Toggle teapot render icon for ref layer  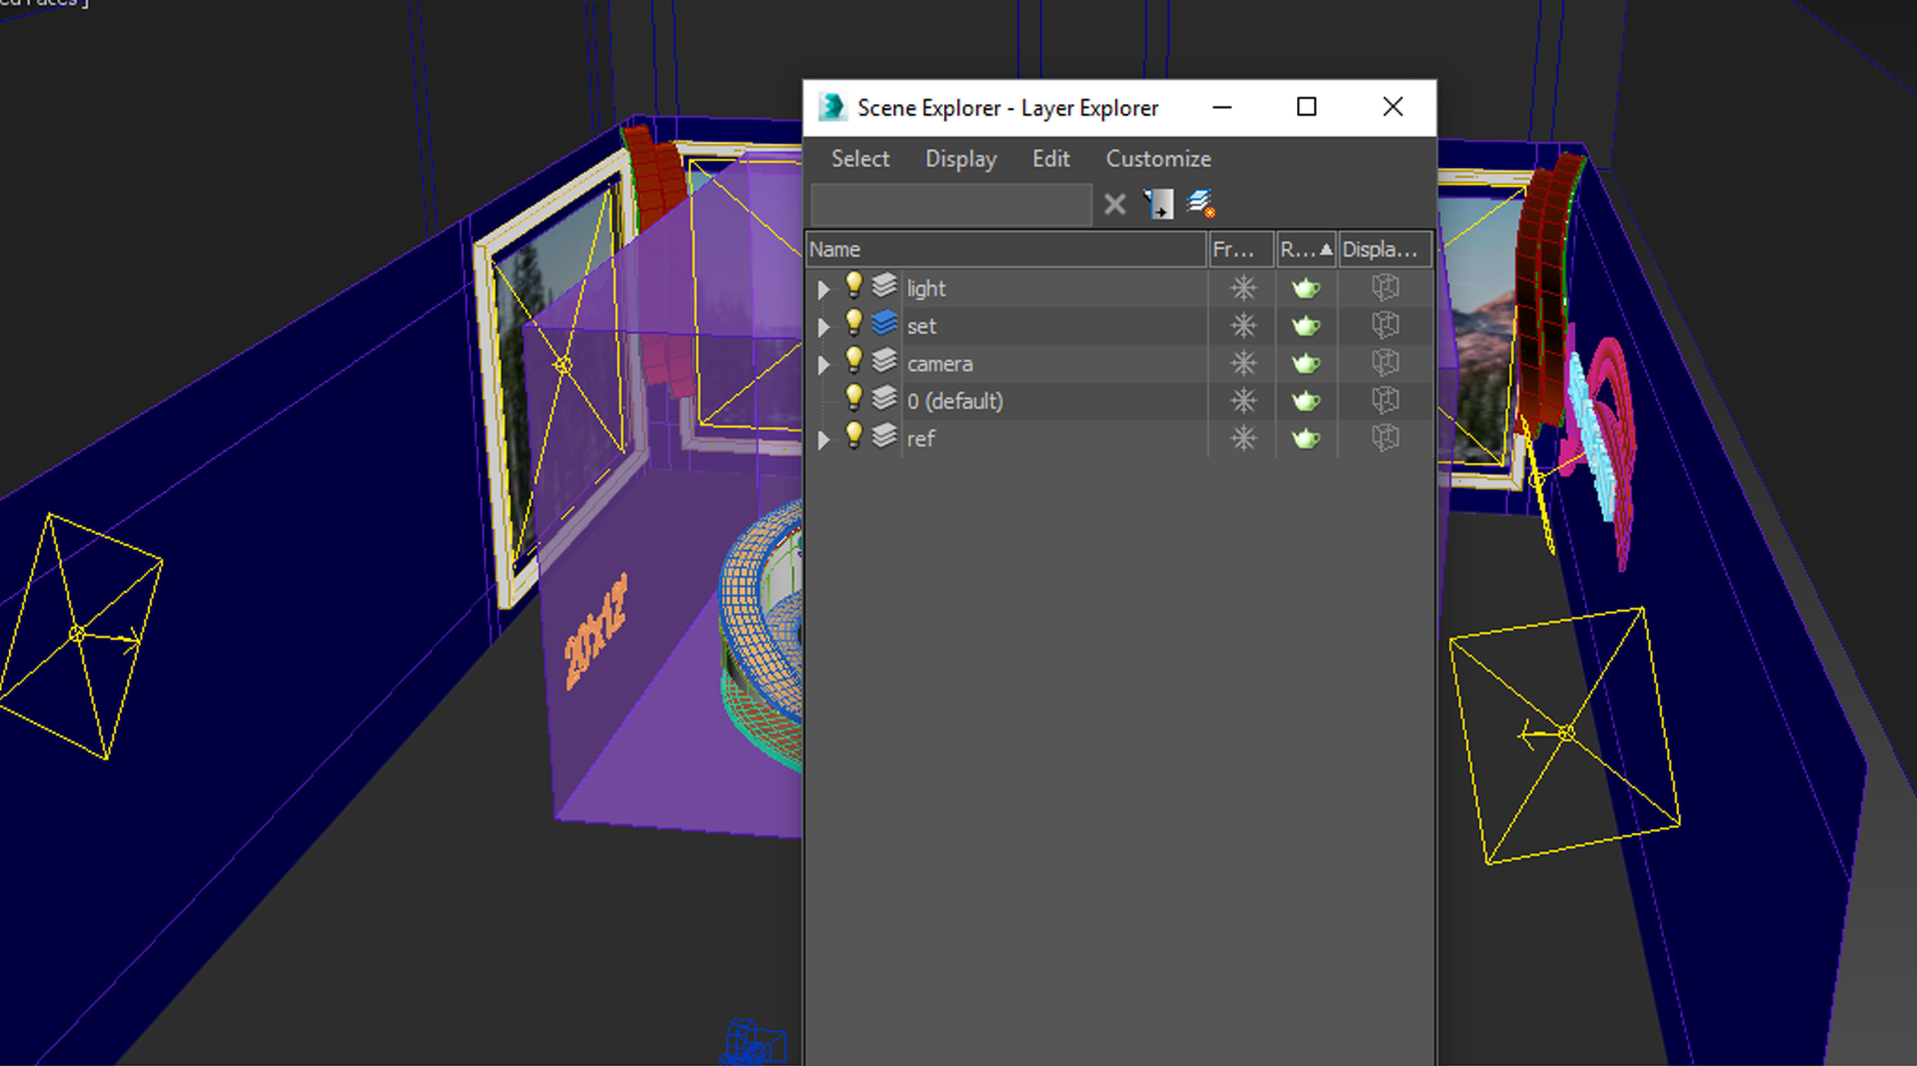[1306, 439]
